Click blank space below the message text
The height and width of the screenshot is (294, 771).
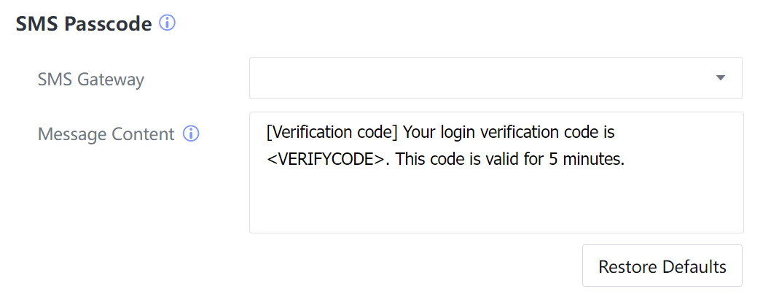coord(496,208)
